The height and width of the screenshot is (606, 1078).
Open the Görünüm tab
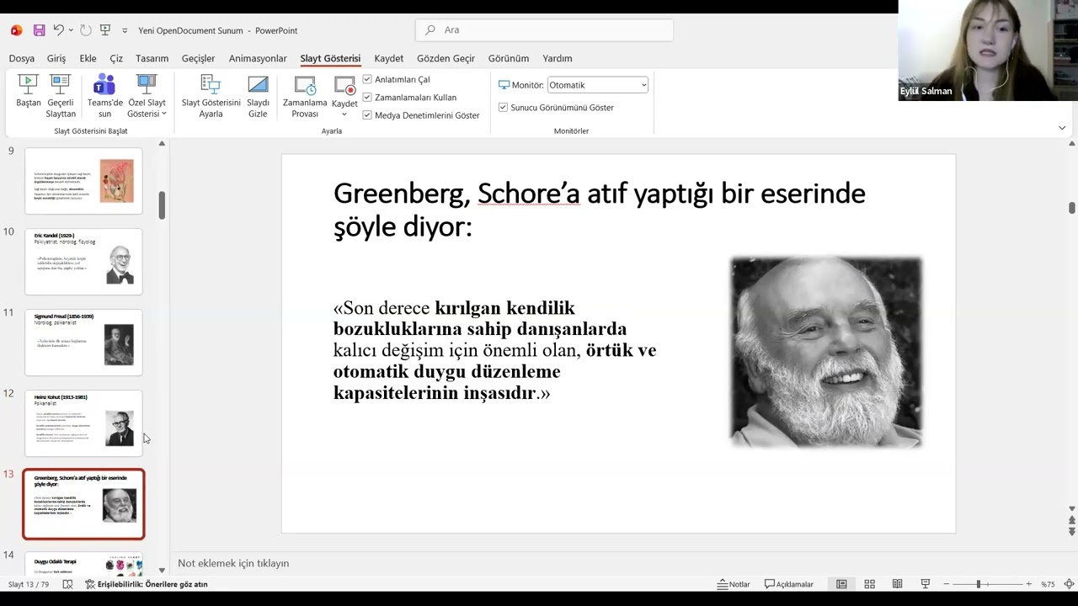tap(509, 58)
